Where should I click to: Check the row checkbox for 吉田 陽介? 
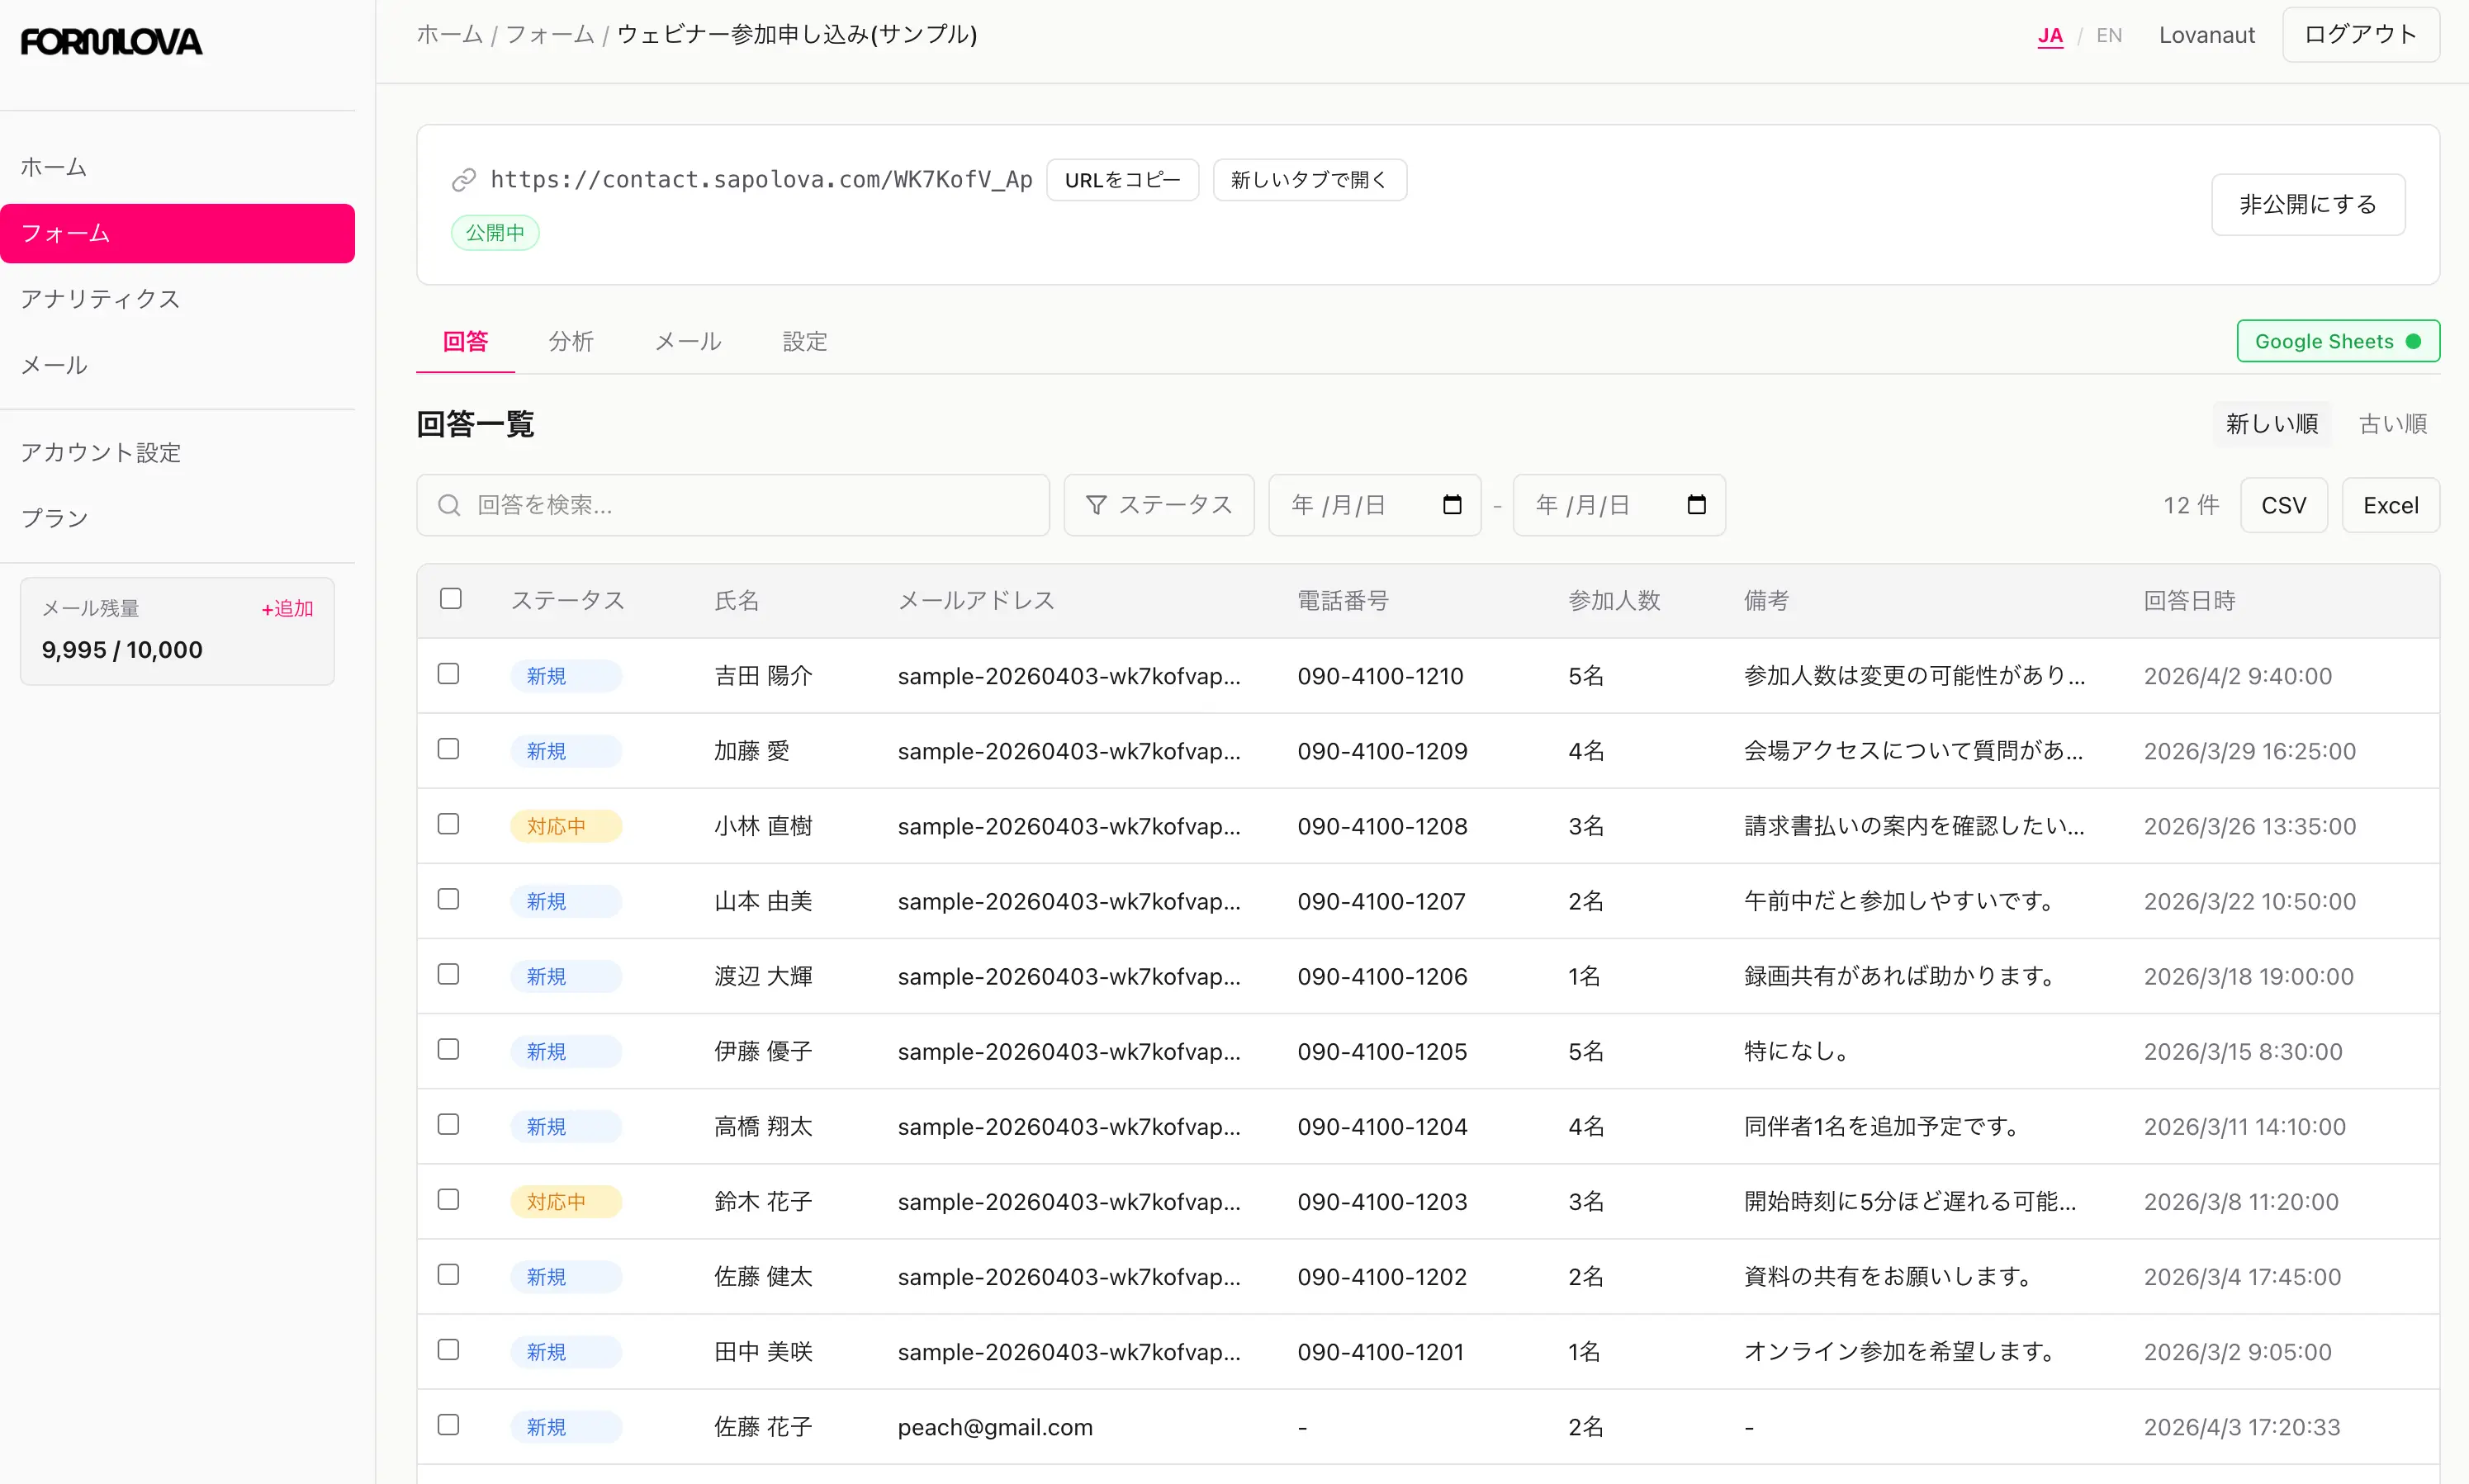click(448, 674)
